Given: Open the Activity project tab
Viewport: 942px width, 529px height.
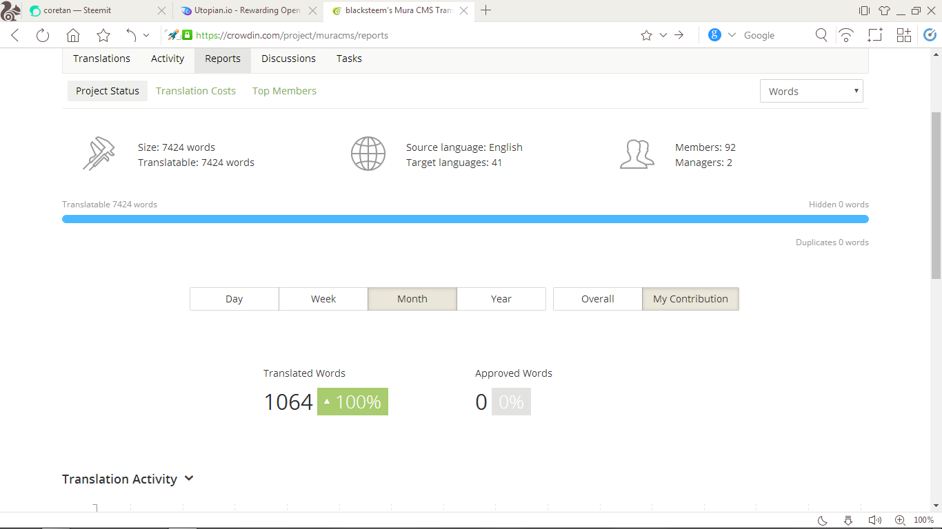Looking at the screenshot, I should [x=168, y=59].
